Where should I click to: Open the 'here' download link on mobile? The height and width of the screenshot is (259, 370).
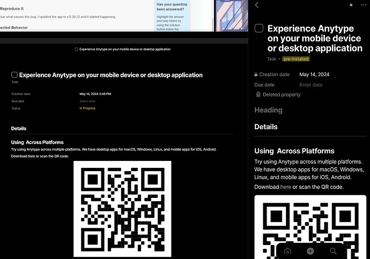coord(285,187)
